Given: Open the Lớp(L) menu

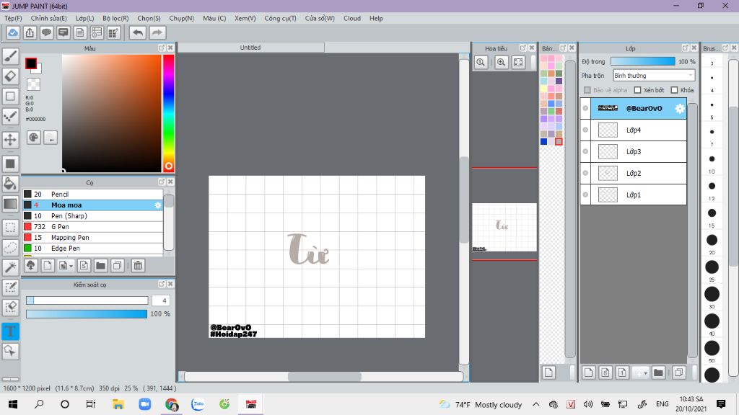Looking at the screenshot, I should (x=85, y=18).
